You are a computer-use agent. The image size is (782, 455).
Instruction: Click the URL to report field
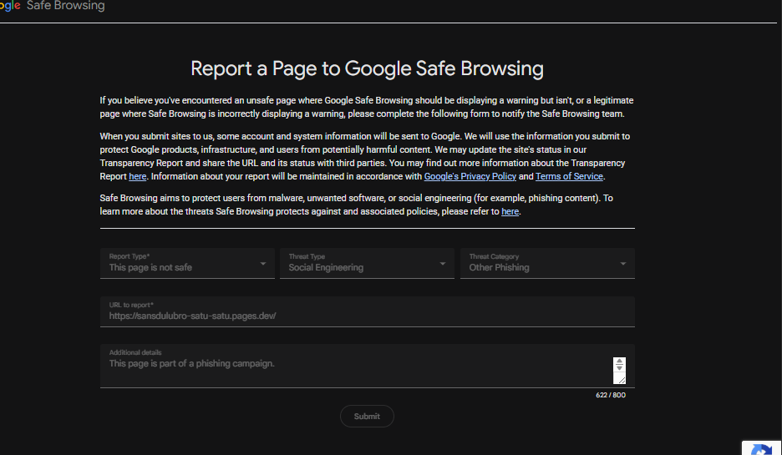tap(367, 311)
